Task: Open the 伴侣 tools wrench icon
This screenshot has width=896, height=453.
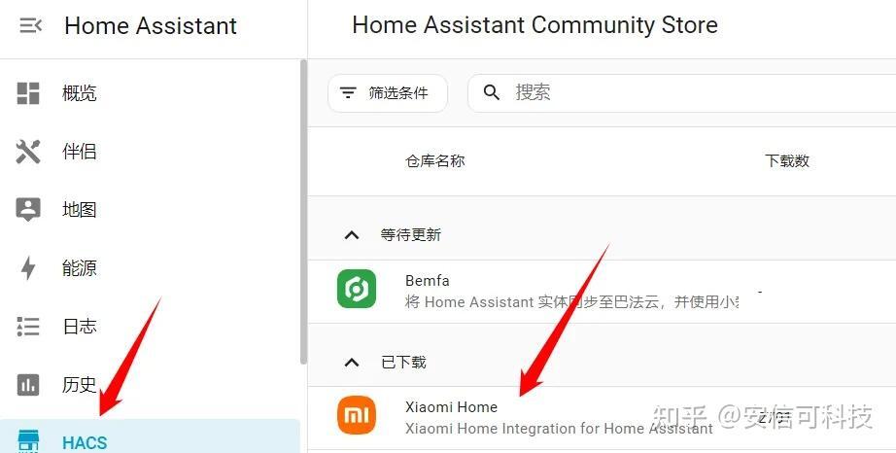Action: coord(28,152)
